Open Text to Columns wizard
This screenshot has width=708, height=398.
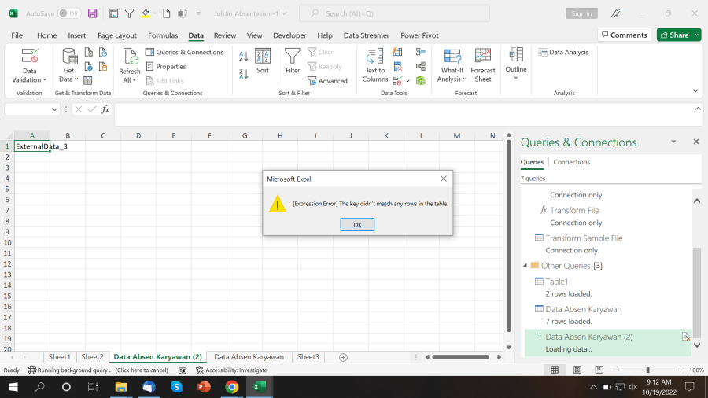[374, 65]
